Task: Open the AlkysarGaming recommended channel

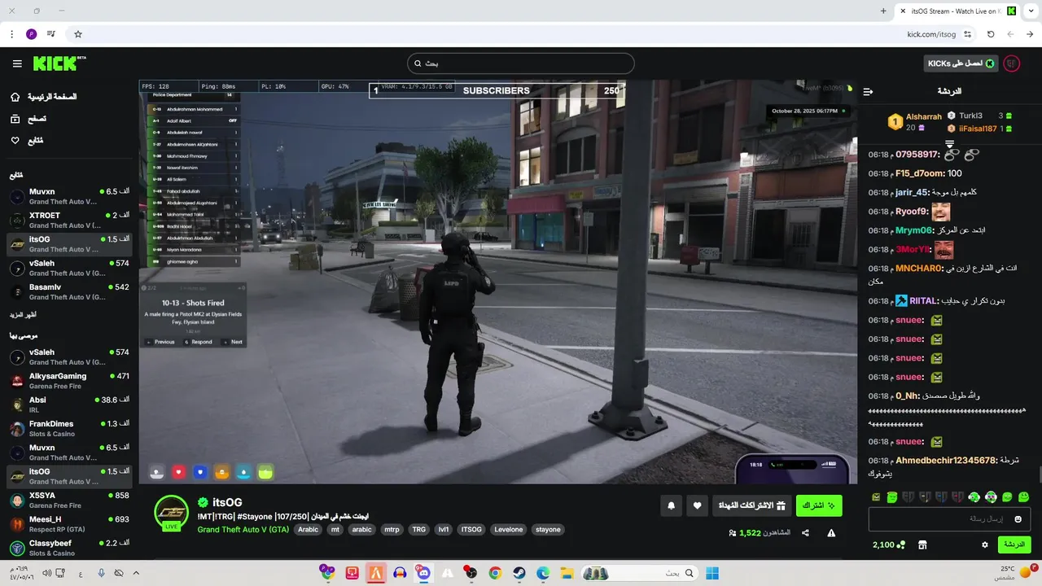Action: [69, 381]
